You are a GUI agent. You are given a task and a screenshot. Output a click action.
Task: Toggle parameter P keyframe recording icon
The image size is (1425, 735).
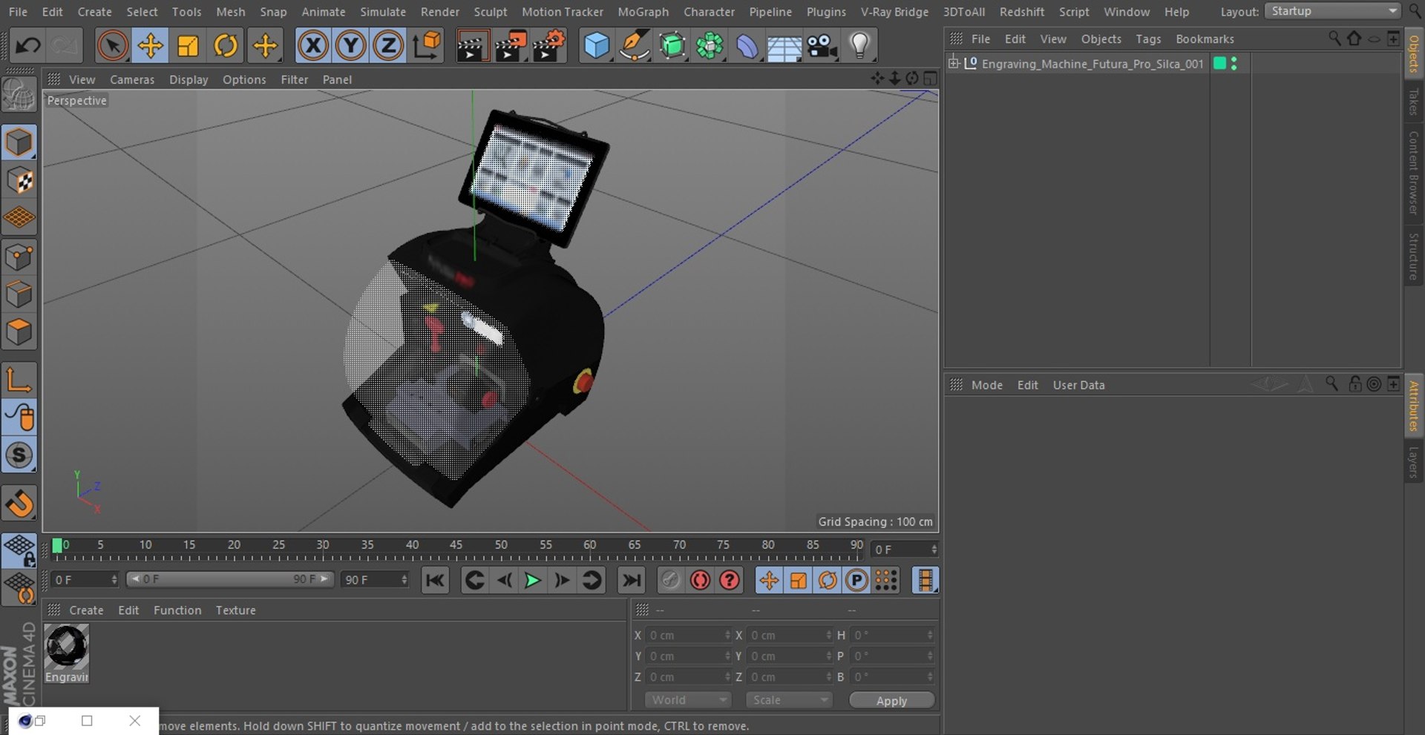point(856,580)
